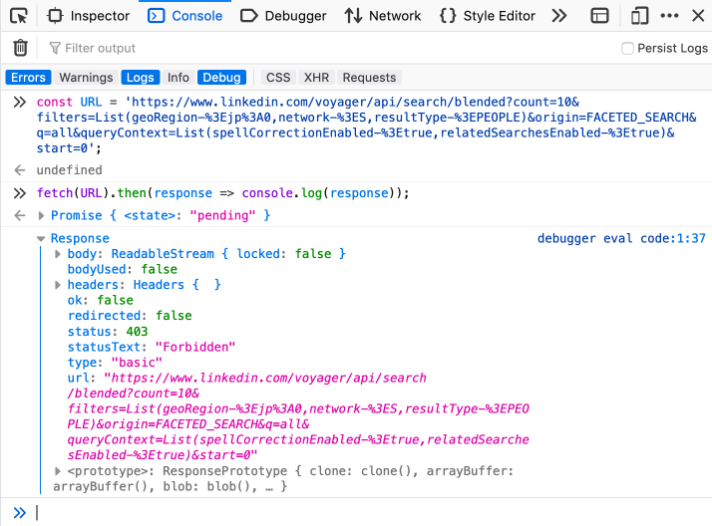Image resolution: width=712 pixels, height=526 pixels.
Task: Close the developer tools panel
Action: (x=698, y=16)
